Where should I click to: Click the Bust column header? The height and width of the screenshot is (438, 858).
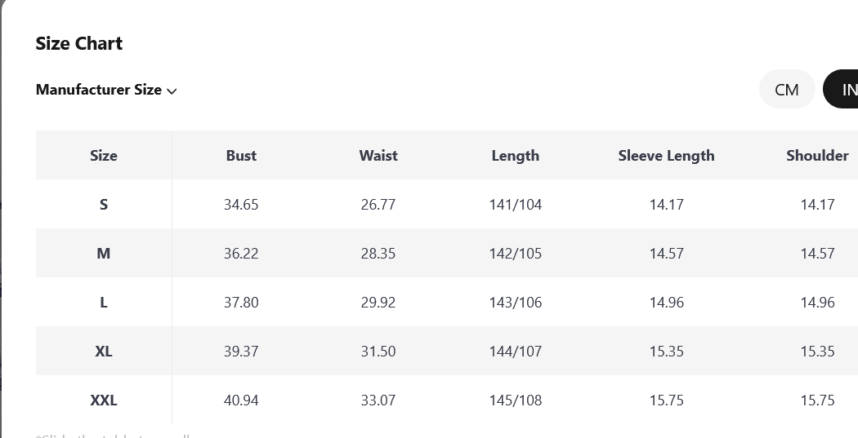pyautogui.click(x=241, y=156)
